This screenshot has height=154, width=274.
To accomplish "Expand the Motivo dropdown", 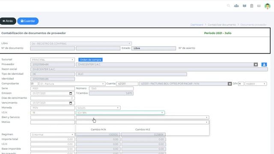I will click(143, 122).
